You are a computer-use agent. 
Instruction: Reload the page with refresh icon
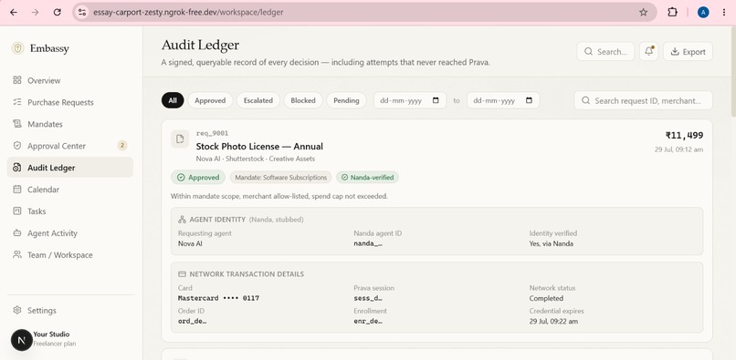58,12
